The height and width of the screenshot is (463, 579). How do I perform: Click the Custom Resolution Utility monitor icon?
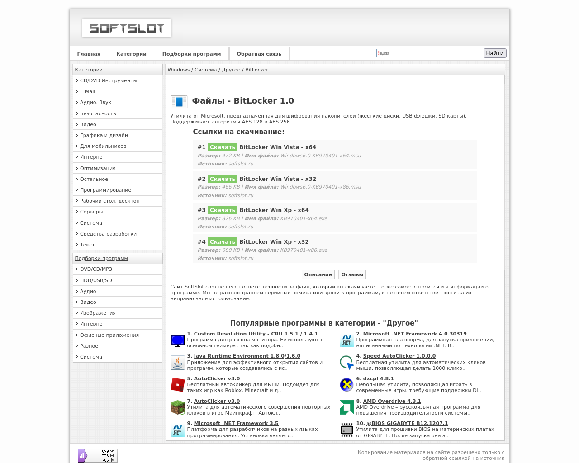[178, 340]
